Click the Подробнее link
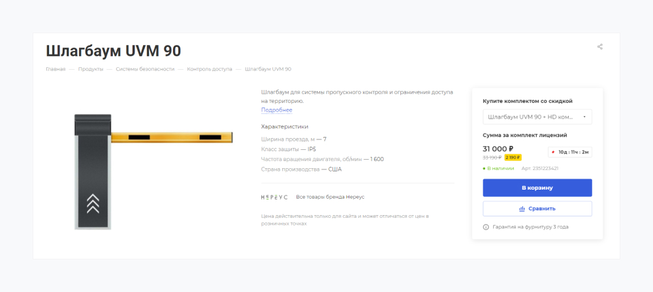This screenshot has height=292, width=653. (276, 109)
